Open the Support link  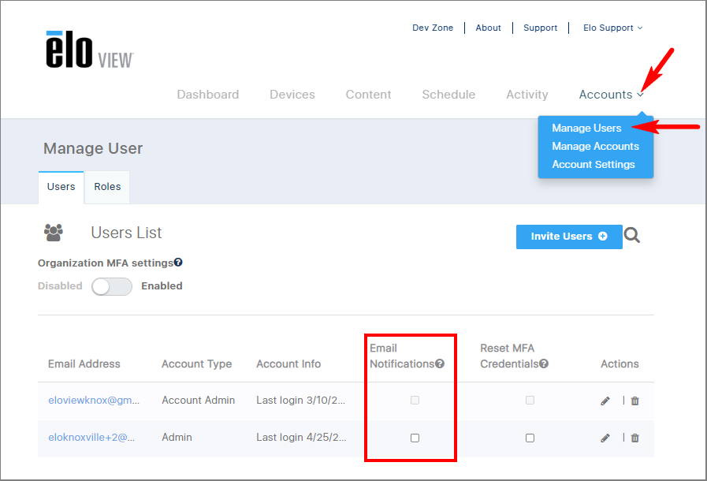540,28
